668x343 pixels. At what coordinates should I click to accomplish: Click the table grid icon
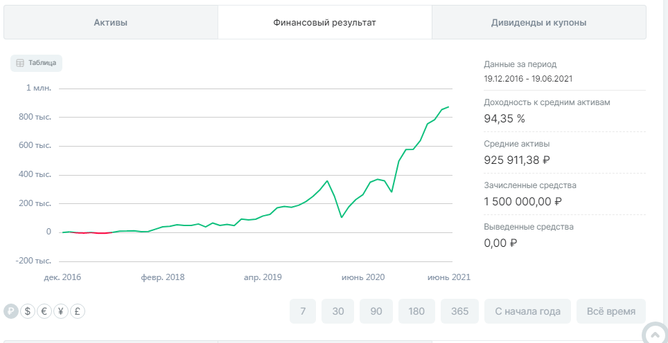pyautogui.click(x=20, y=63)
